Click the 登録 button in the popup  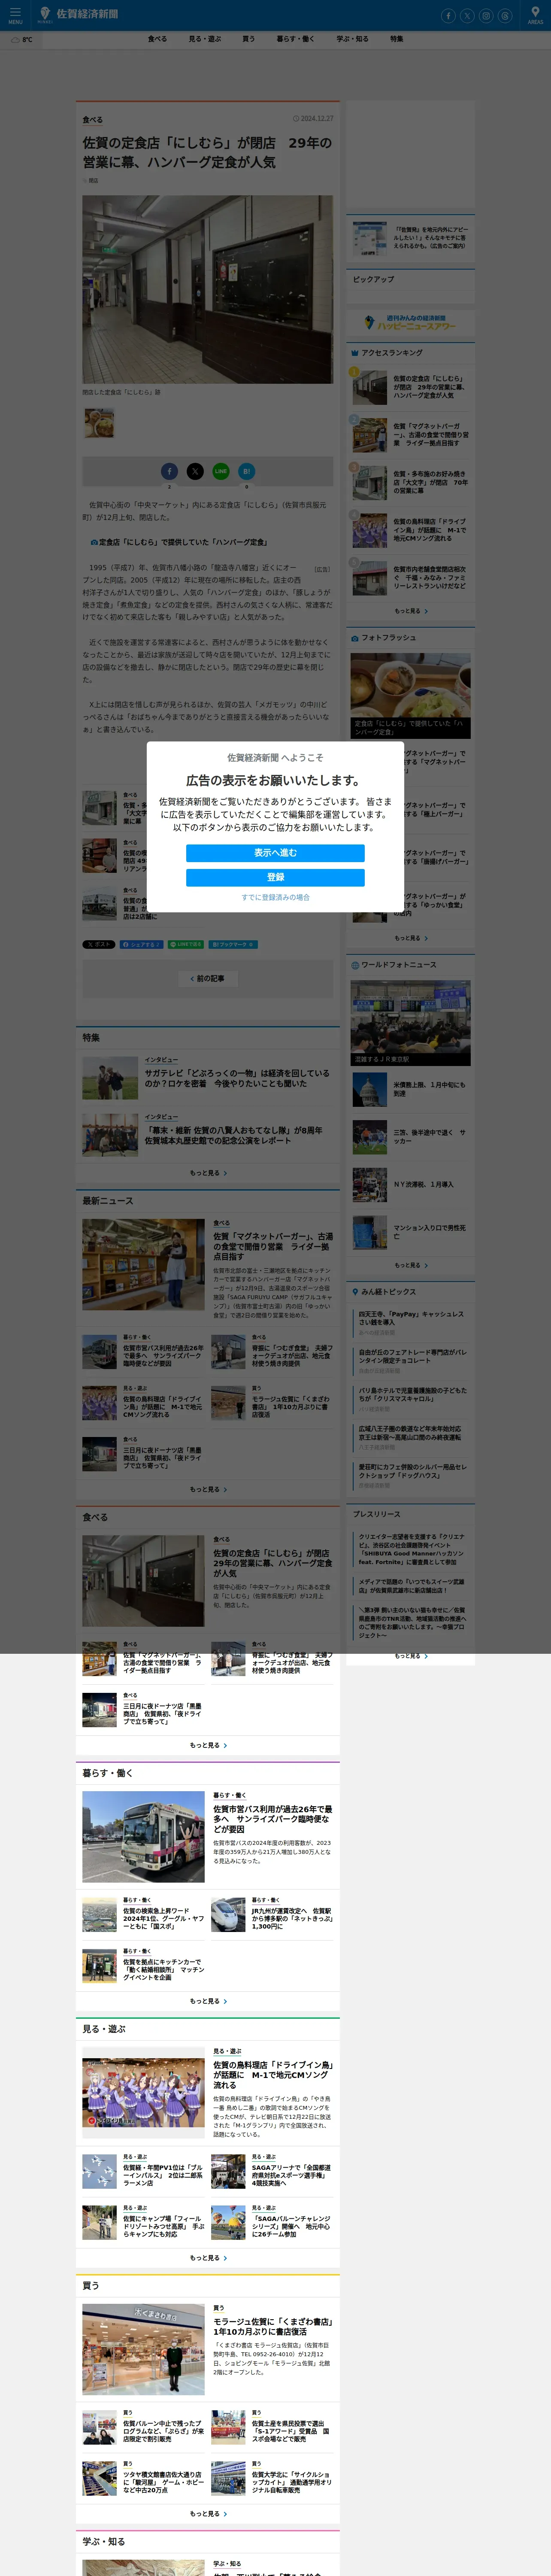coord(275,877)
